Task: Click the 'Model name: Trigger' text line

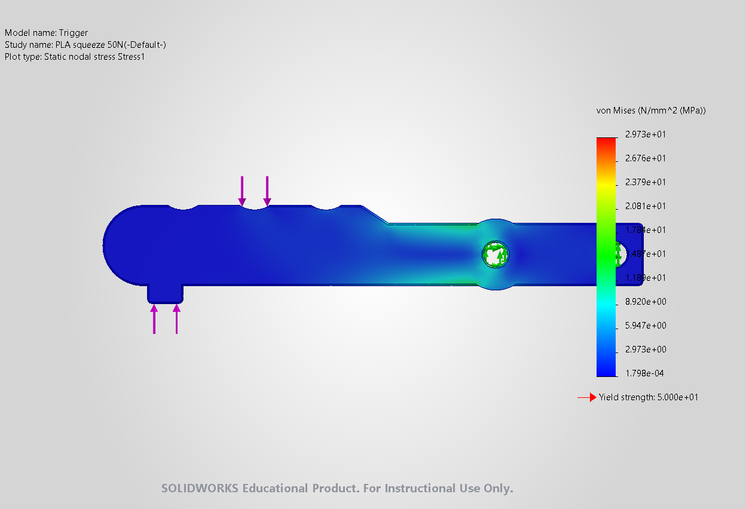Action: pyautogui.click(x=46, y=33)
